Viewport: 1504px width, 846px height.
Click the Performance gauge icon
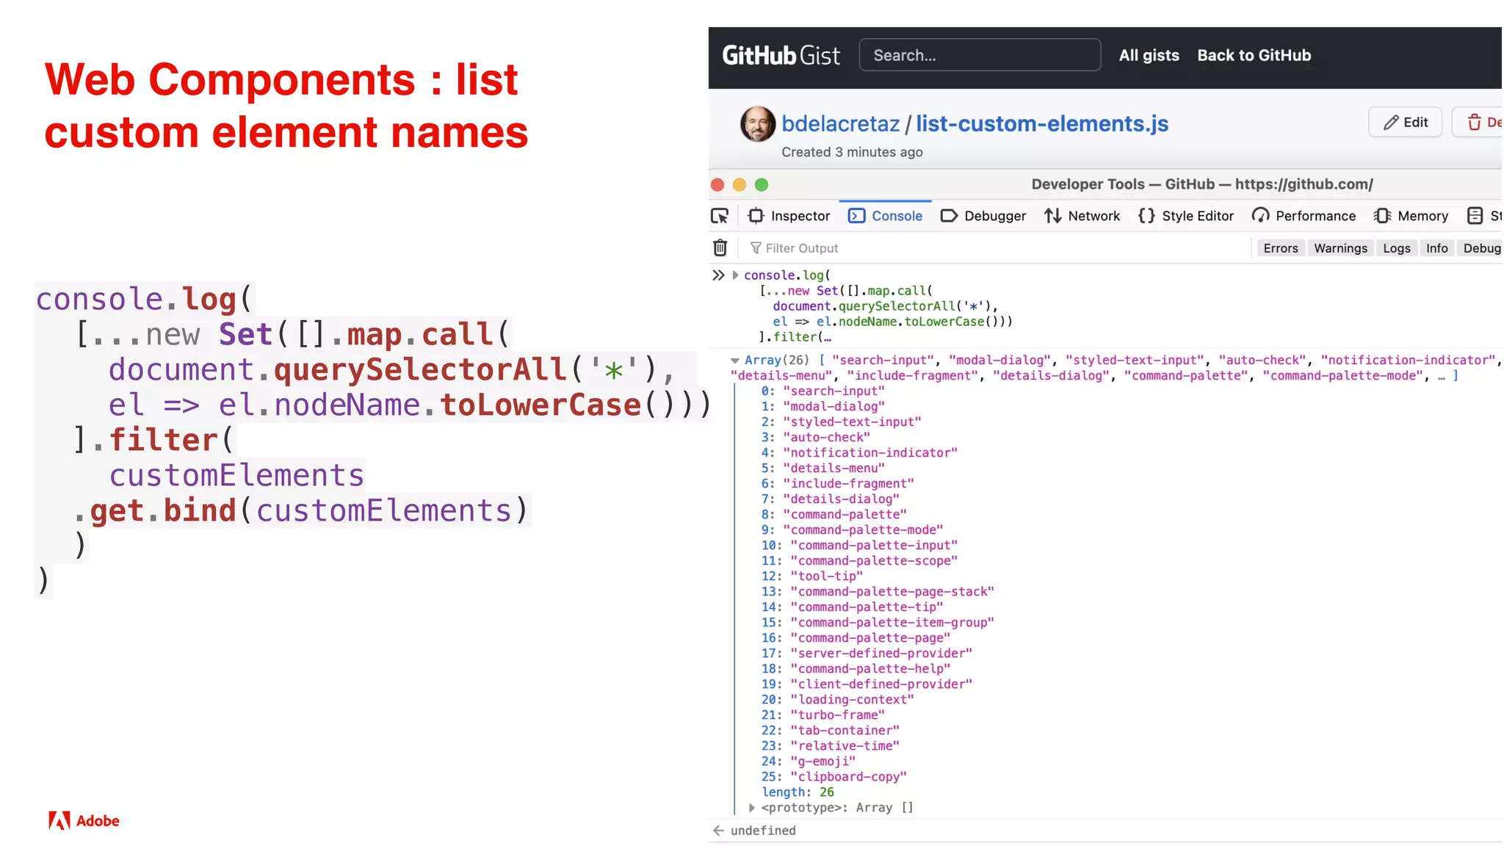pyautogui.click(x=1260, y=216)
